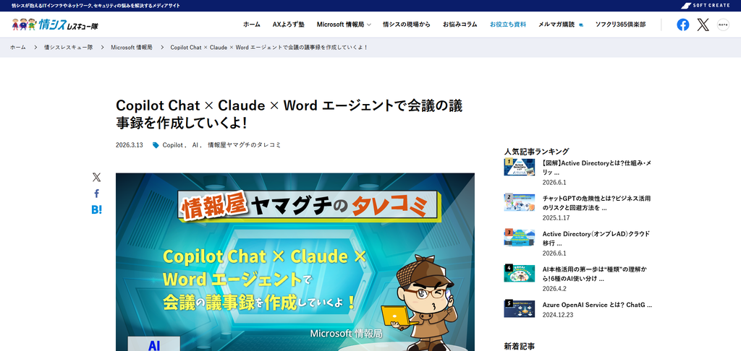Bookmark article with Hatena B! icon
741x351 pixels.
tap(96, 210)
